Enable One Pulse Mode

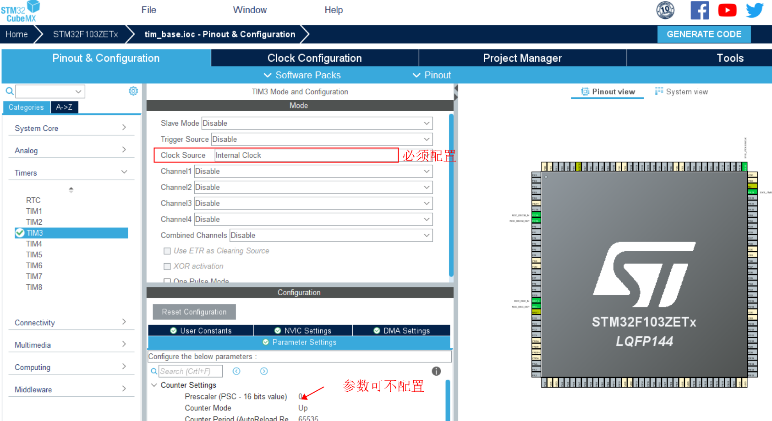click(x=167, y=281)
